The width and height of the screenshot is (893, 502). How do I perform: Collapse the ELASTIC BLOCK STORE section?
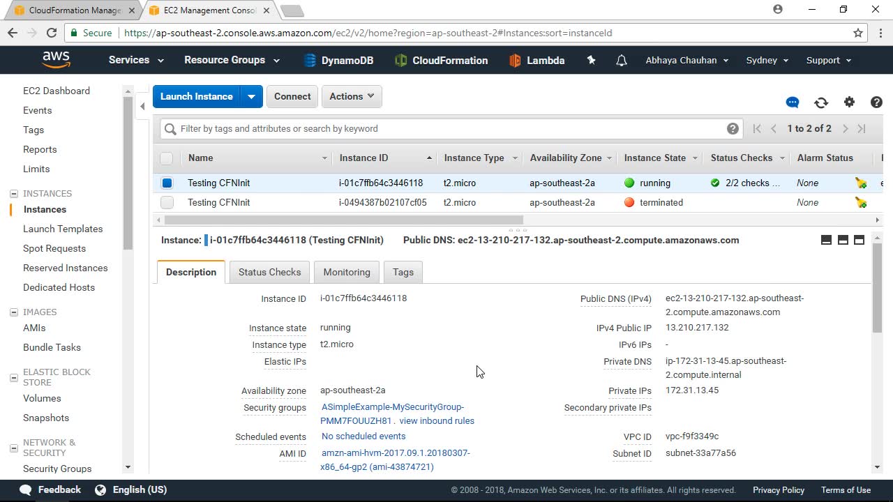pos(13,377)
